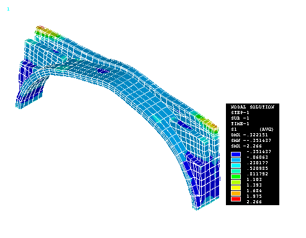Select the pure green legend swatch
The image size is (306, 238).
click(x=236, y=177)
